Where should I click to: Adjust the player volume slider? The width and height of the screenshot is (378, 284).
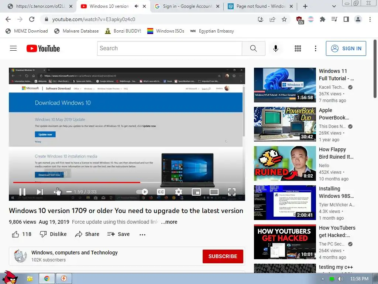pyautogui.click(x=69, y=192)
